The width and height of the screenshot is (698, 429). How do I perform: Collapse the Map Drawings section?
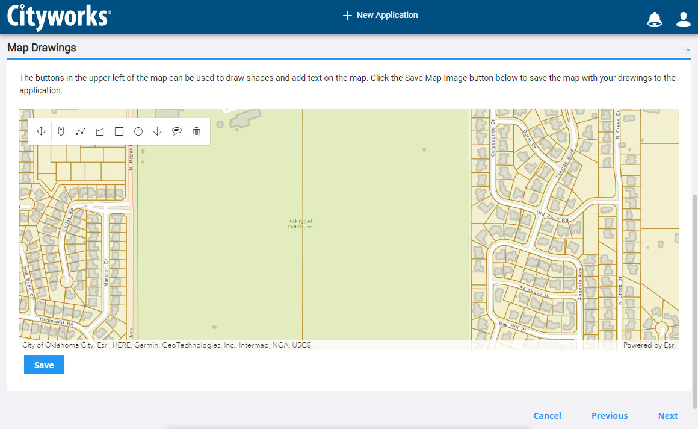point(688,51)
